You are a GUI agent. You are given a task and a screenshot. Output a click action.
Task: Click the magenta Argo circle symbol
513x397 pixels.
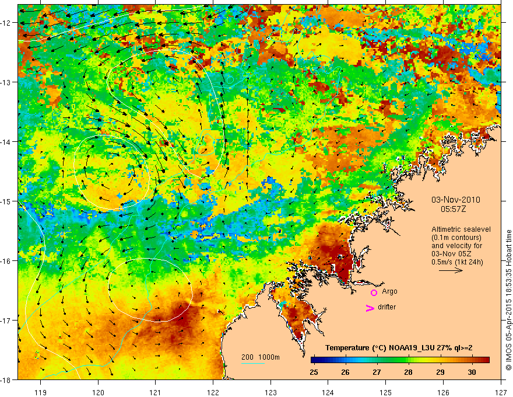(x=374, y=292)
